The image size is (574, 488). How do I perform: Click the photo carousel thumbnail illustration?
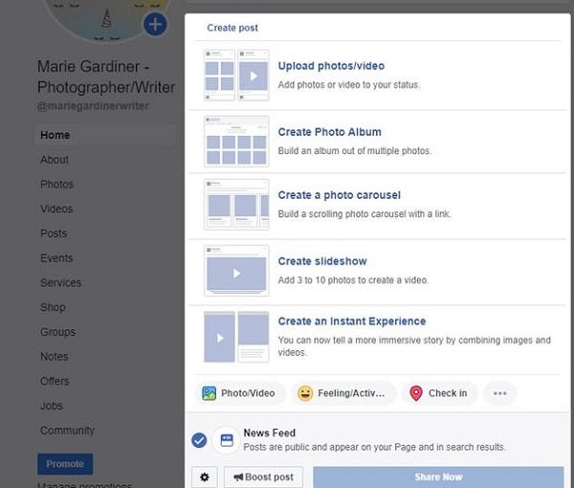[236, 204]
